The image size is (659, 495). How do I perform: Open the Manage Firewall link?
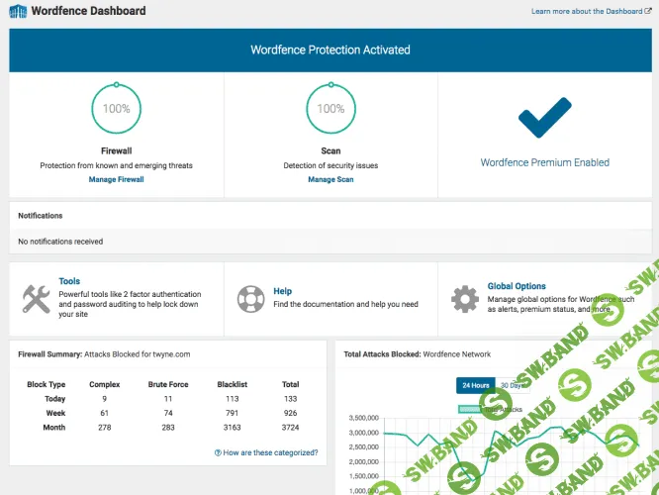point(116,179)
